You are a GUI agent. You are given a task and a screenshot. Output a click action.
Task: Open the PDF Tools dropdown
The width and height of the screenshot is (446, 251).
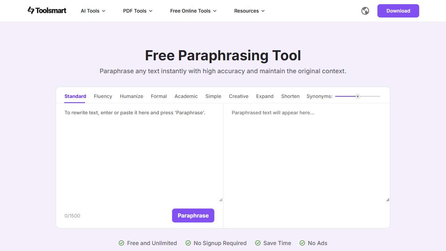coord(137,11)
